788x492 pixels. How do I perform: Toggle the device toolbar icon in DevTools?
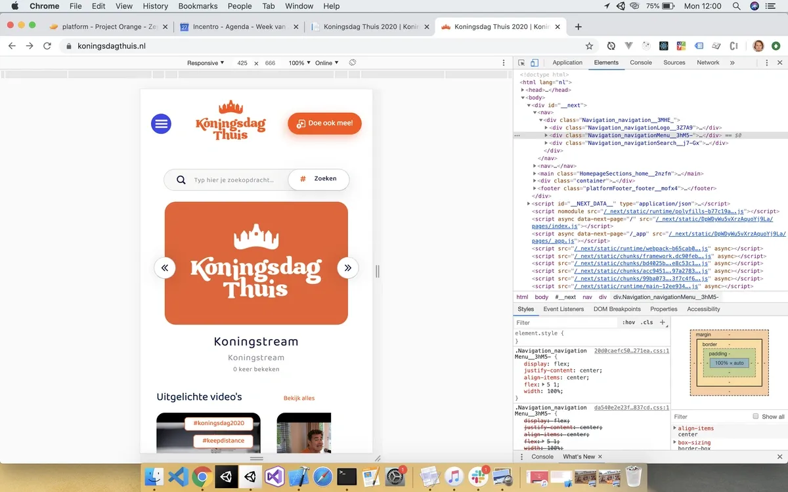(x=535, y=63)
